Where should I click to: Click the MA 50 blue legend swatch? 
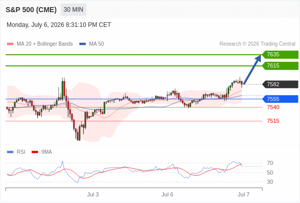pyautogui.click(x=82, y=44)
